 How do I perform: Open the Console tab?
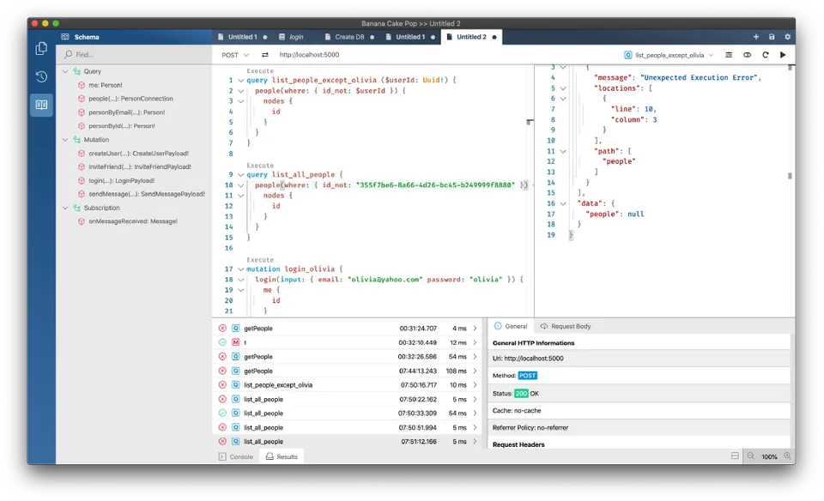[236, 457]
